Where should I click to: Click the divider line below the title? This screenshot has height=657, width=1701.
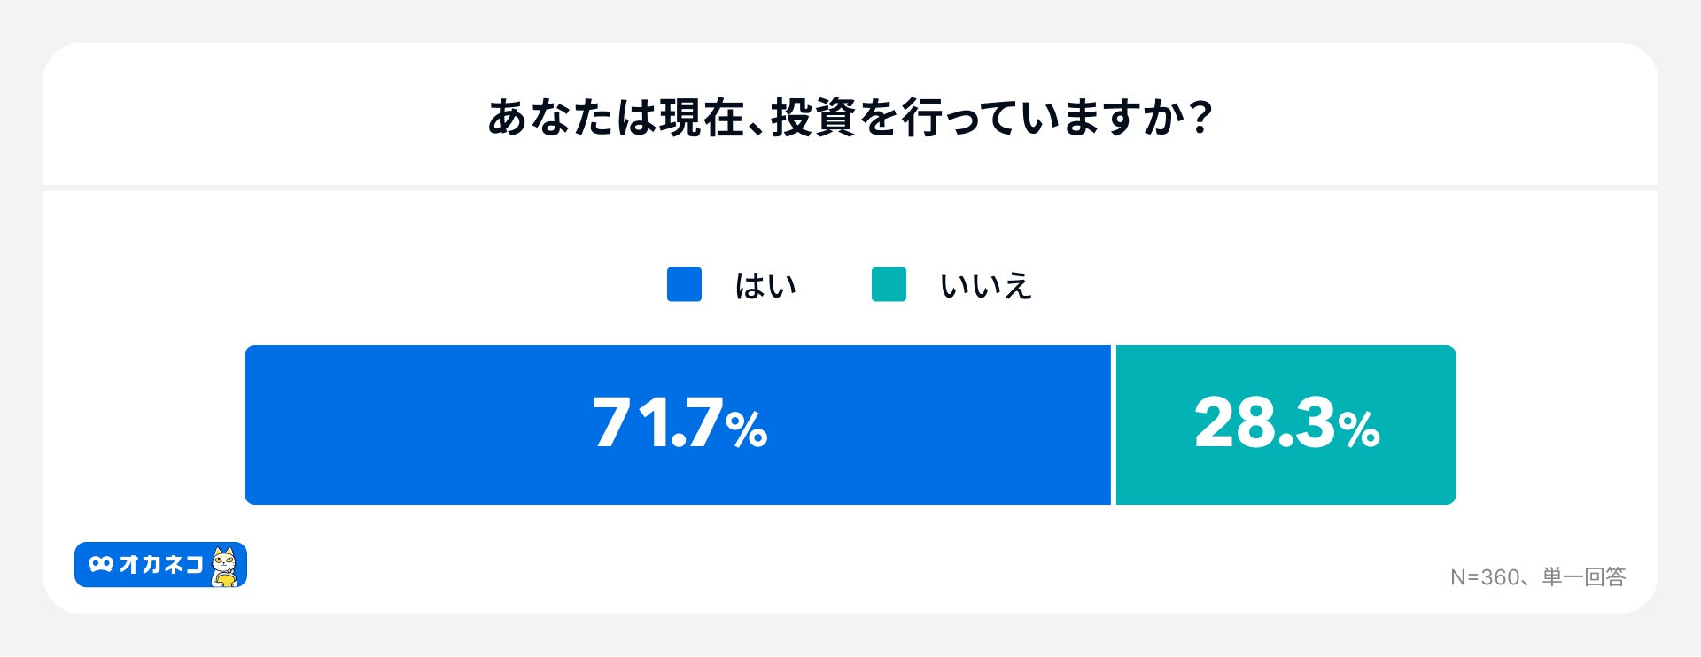[x=850, y=188]
